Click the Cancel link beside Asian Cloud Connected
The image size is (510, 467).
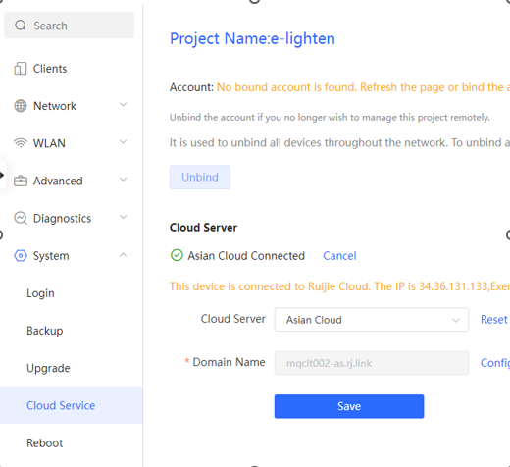[339, 256]
